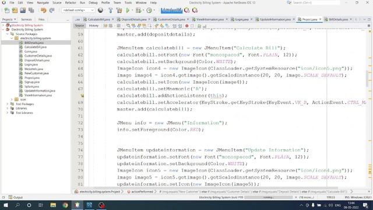This screenshot has width=373, height=210.
Task: Click the globe browser icon in the toolbar
Action: [x=100, y=10]
